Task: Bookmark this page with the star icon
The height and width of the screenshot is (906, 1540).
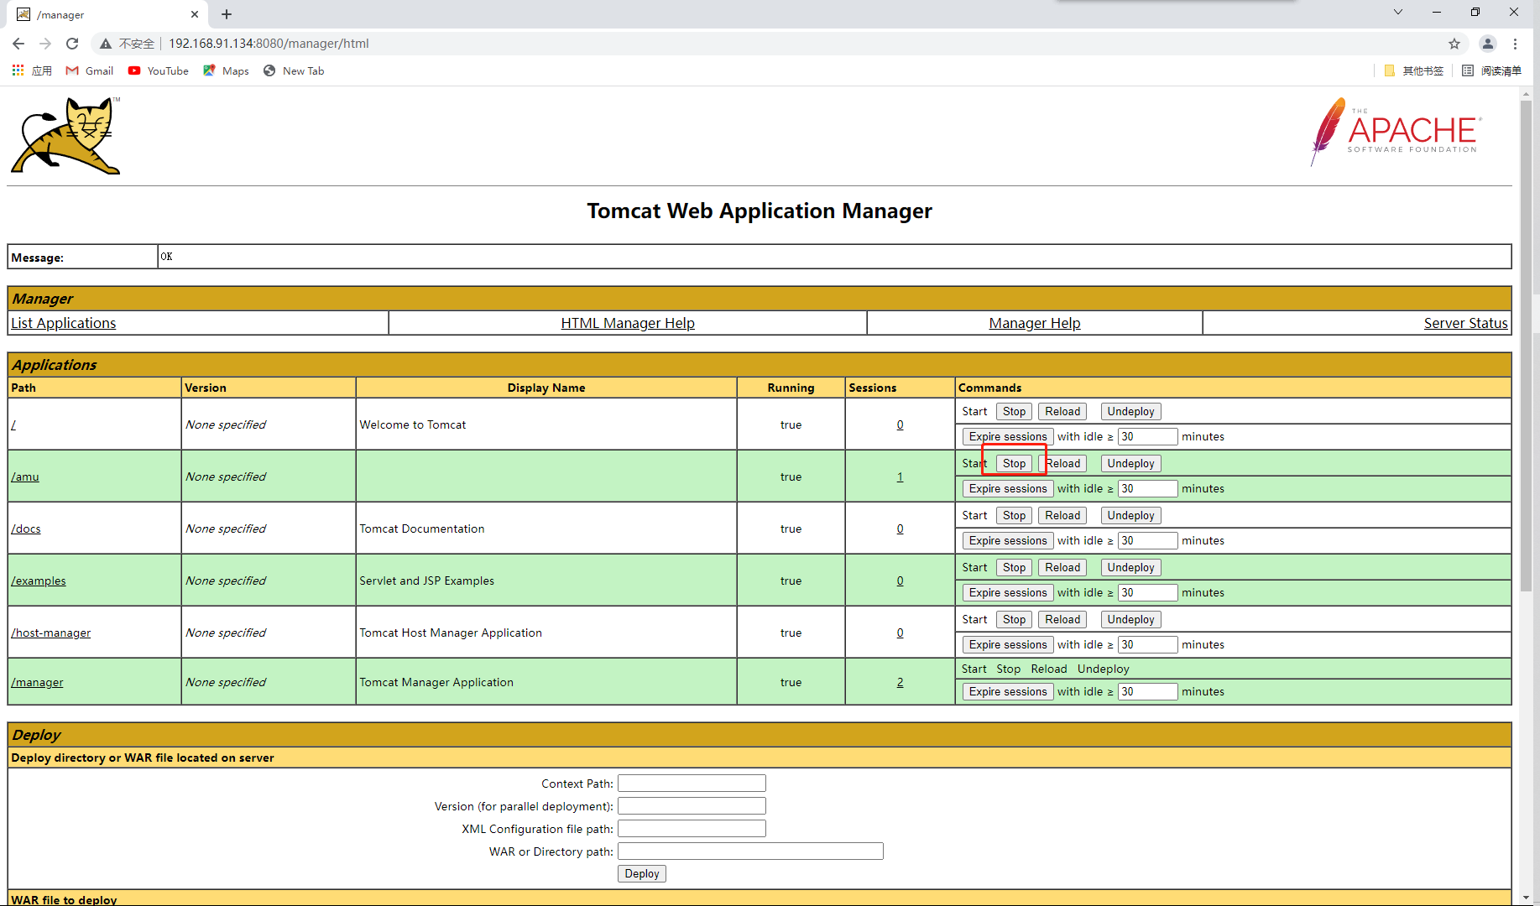Action: pos(1454,44)
